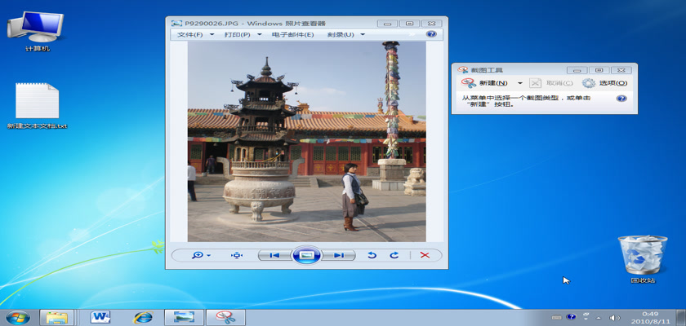The image size is (686, 326).
Task: Click the 电子邮件(E) menu item
Action: point(292,35)
